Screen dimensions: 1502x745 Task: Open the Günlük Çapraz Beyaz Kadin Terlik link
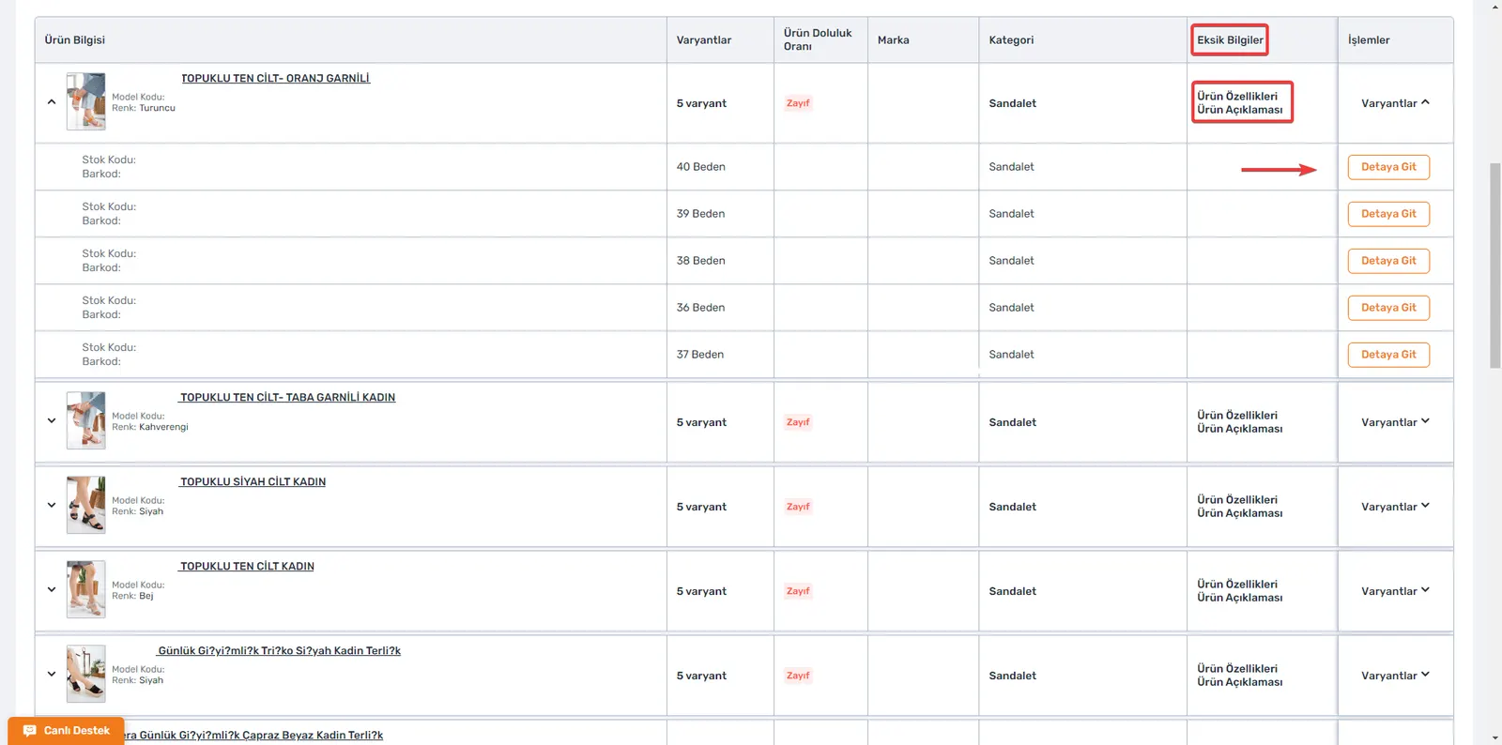point(252,736)
